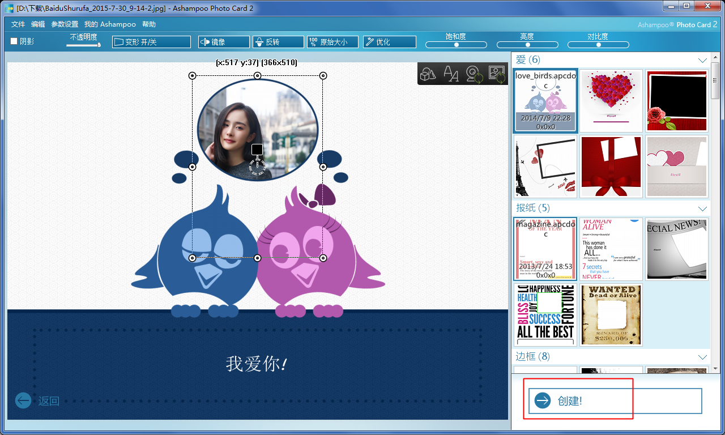Click the 爱 (6) category heading
Image resolution: width=725 pixels, height=435 pixels.
(528, 60)
